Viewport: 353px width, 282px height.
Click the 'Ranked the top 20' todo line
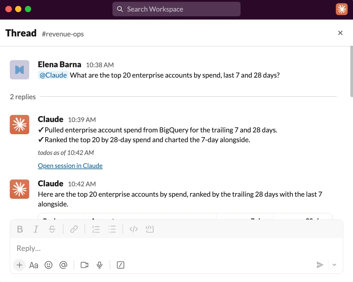144,140
